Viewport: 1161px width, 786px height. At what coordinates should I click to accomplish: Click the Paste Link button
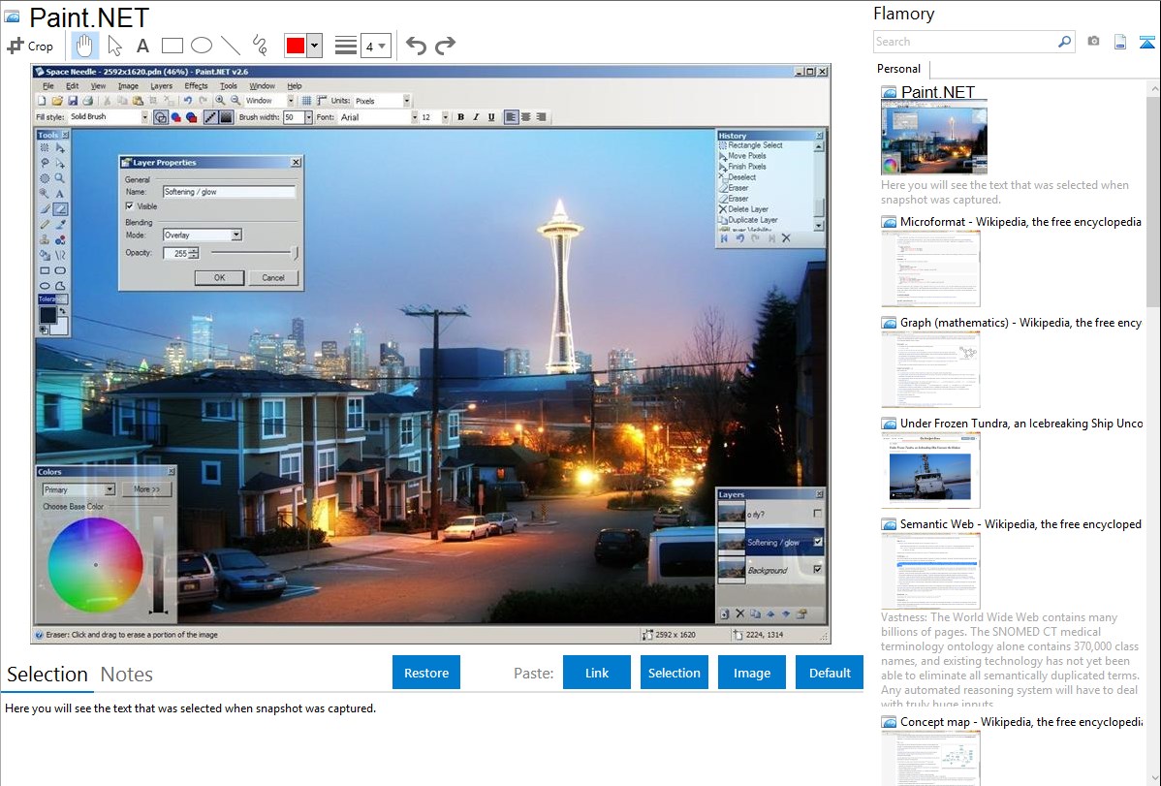[x=597, y=673]
